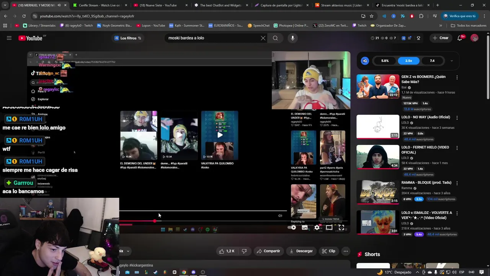Open LOLO - NO WAY (Audio Oficial) title

pyautogui.click(x=426, y=117)
